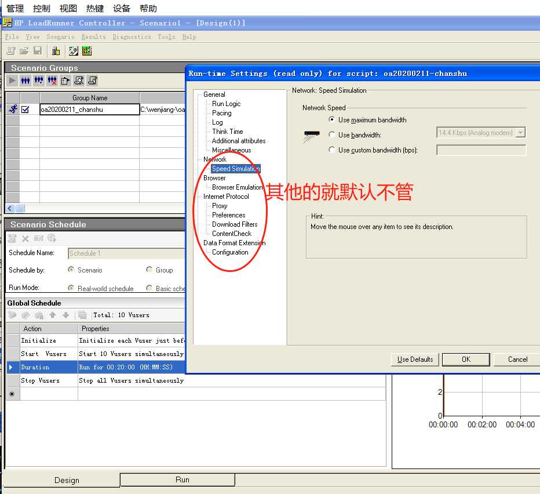Select the Use bandwidth radio button
Screen dimensions: 540x494
(331, 135)
